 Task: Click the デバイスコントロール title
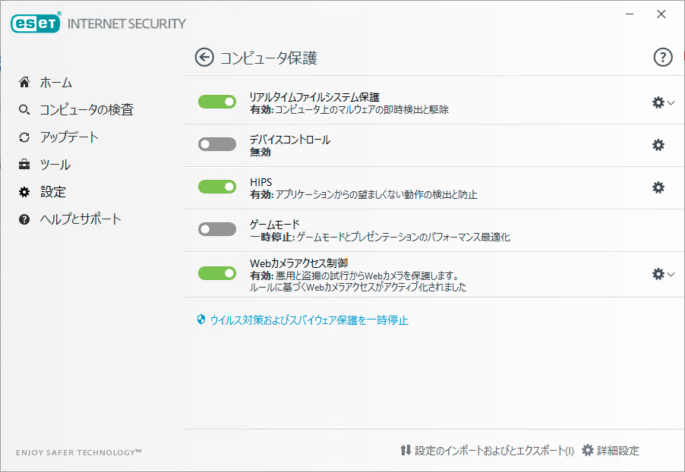tap(289, 140)
